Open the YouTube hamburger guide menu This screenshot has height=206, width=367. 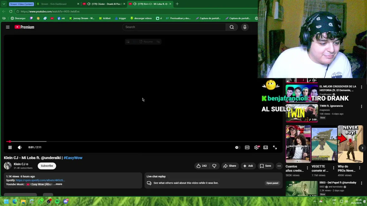[x=8, y=27]
